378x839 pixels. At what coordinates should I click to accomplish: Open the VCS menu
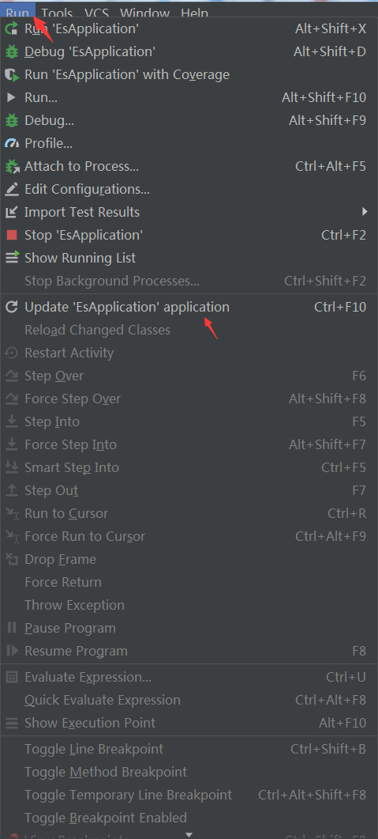pos(96,13)
